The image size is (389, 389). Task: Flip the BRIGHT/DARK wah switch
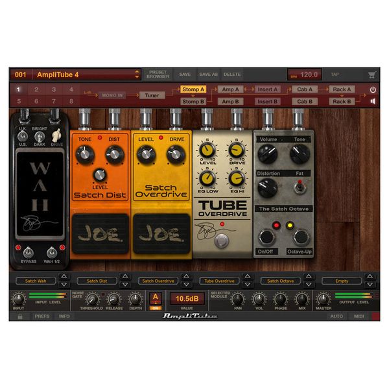coord(40,136)
